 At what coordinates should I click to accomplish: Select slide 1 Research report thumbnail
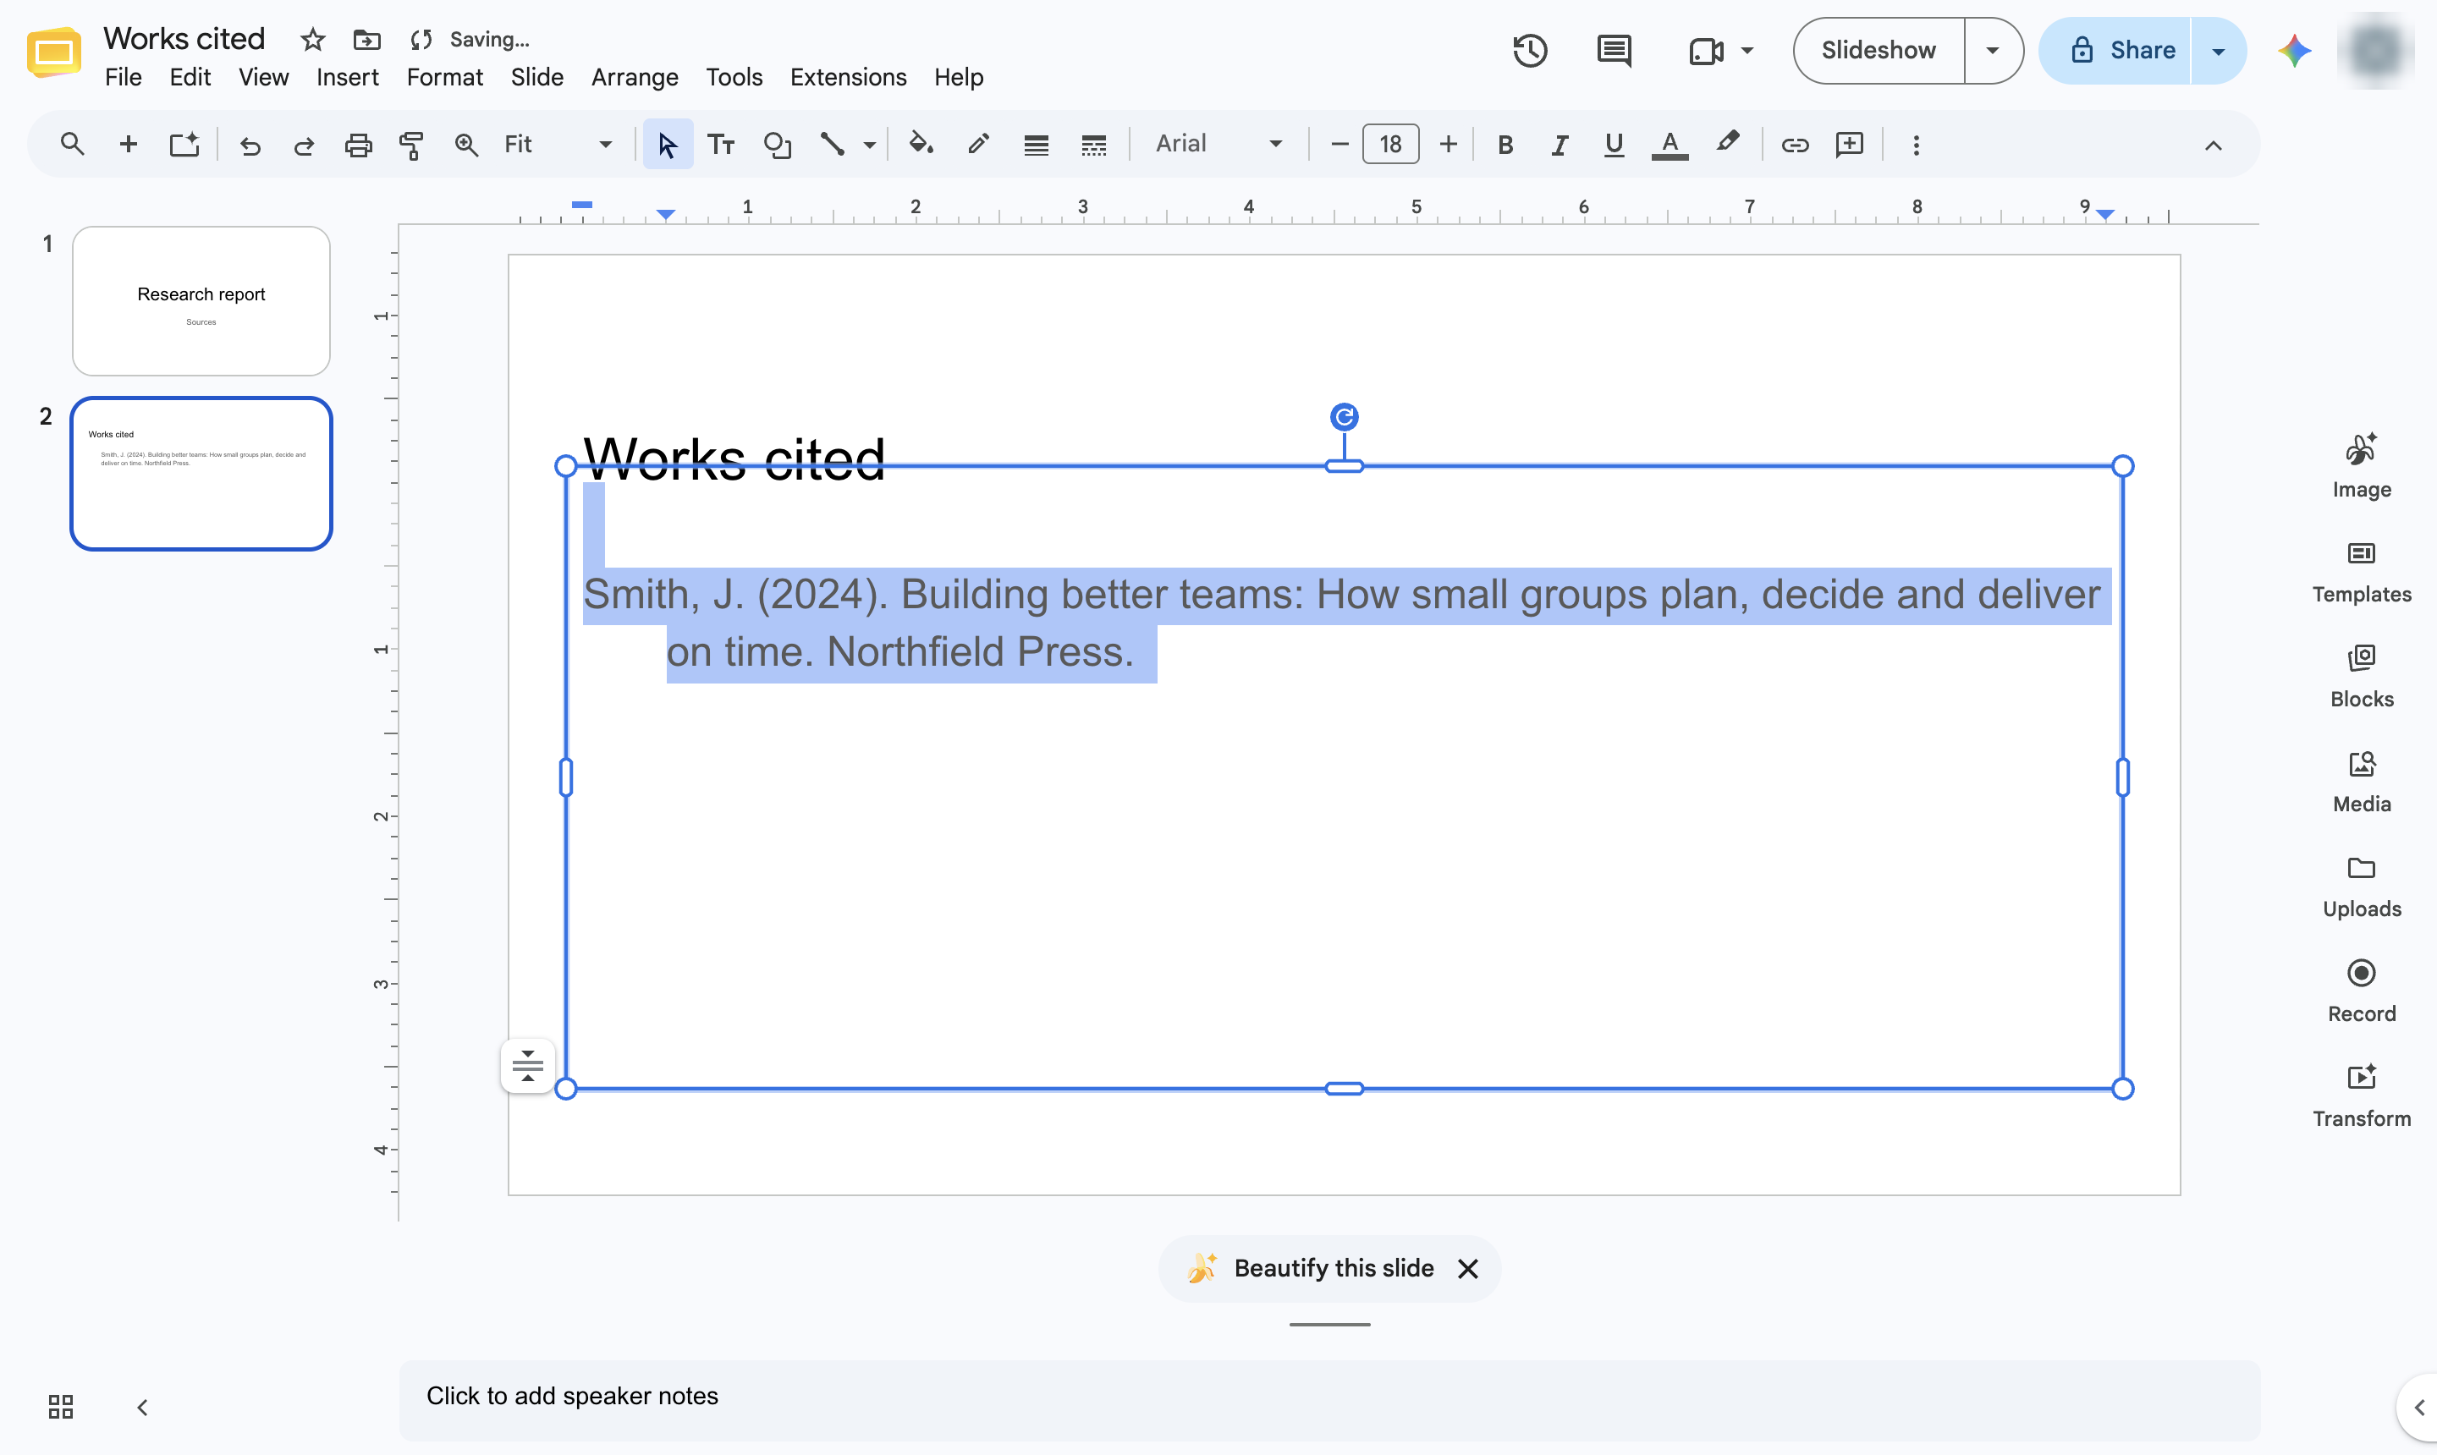pos(201,301)
